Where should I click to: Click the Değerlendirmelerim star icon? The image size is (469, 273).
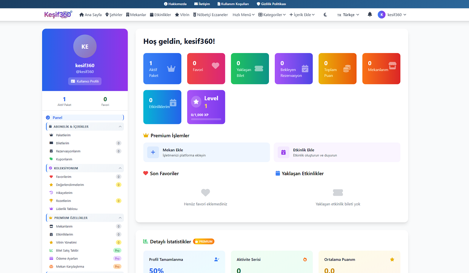(51, 185)
